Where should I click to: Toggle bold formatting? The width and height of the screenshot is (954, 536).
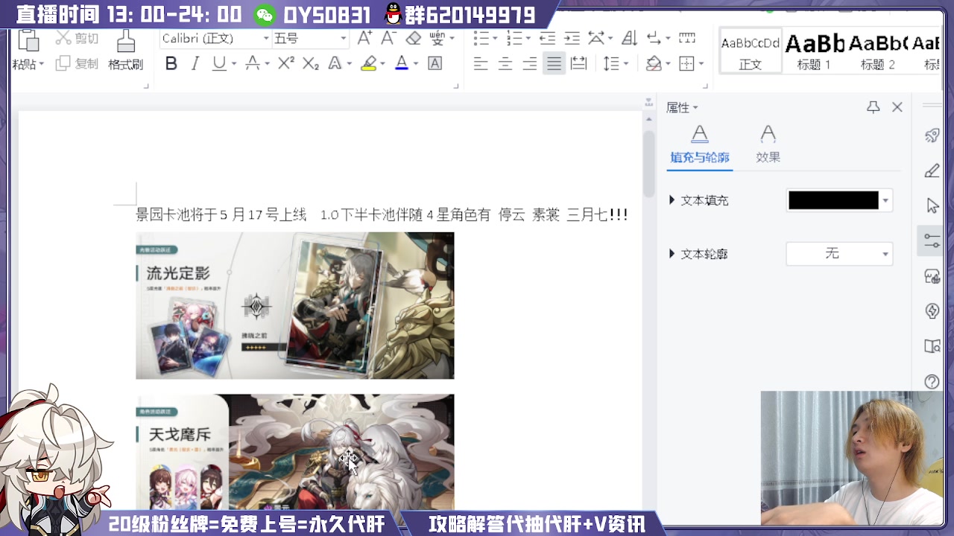[x=171, y=64]
